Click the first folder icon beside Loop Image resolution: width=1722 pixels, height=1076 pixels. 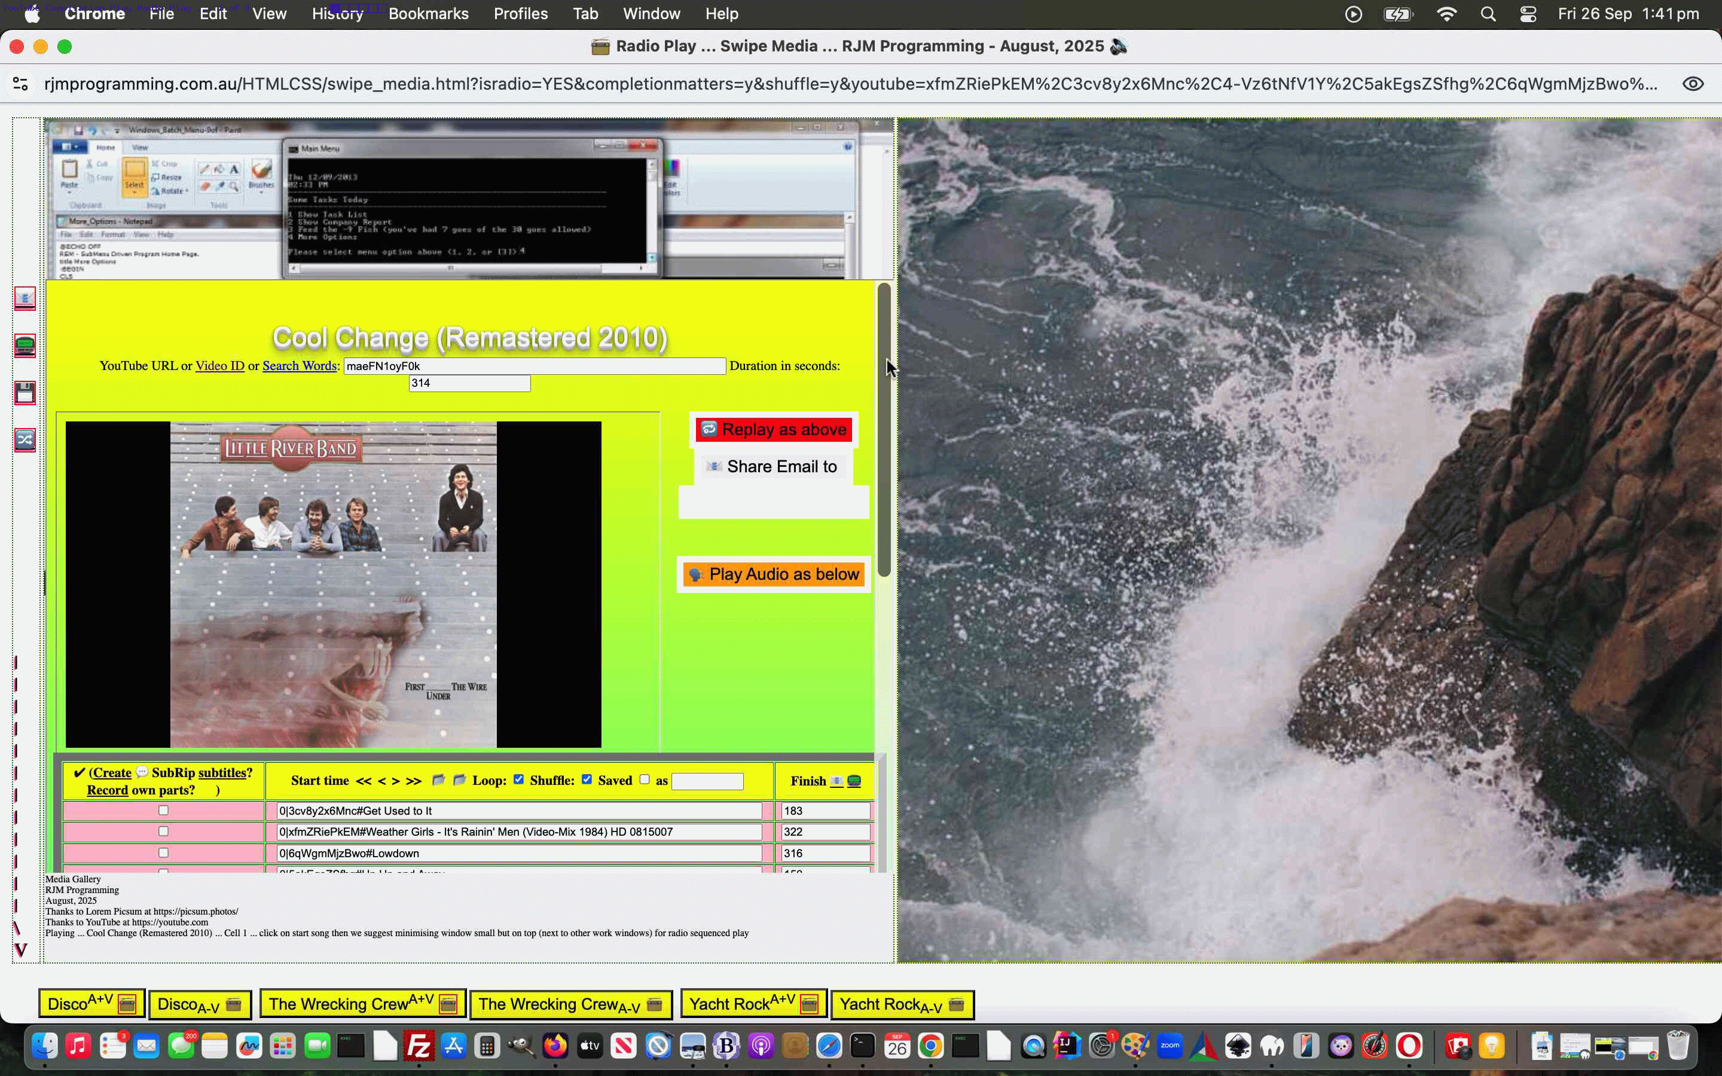pyautogui.click(x=438, y=780)
